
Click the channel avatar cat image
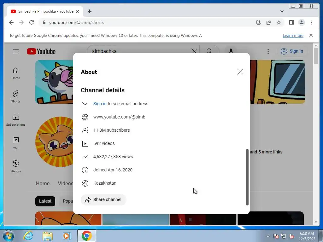tap(54, 141)
